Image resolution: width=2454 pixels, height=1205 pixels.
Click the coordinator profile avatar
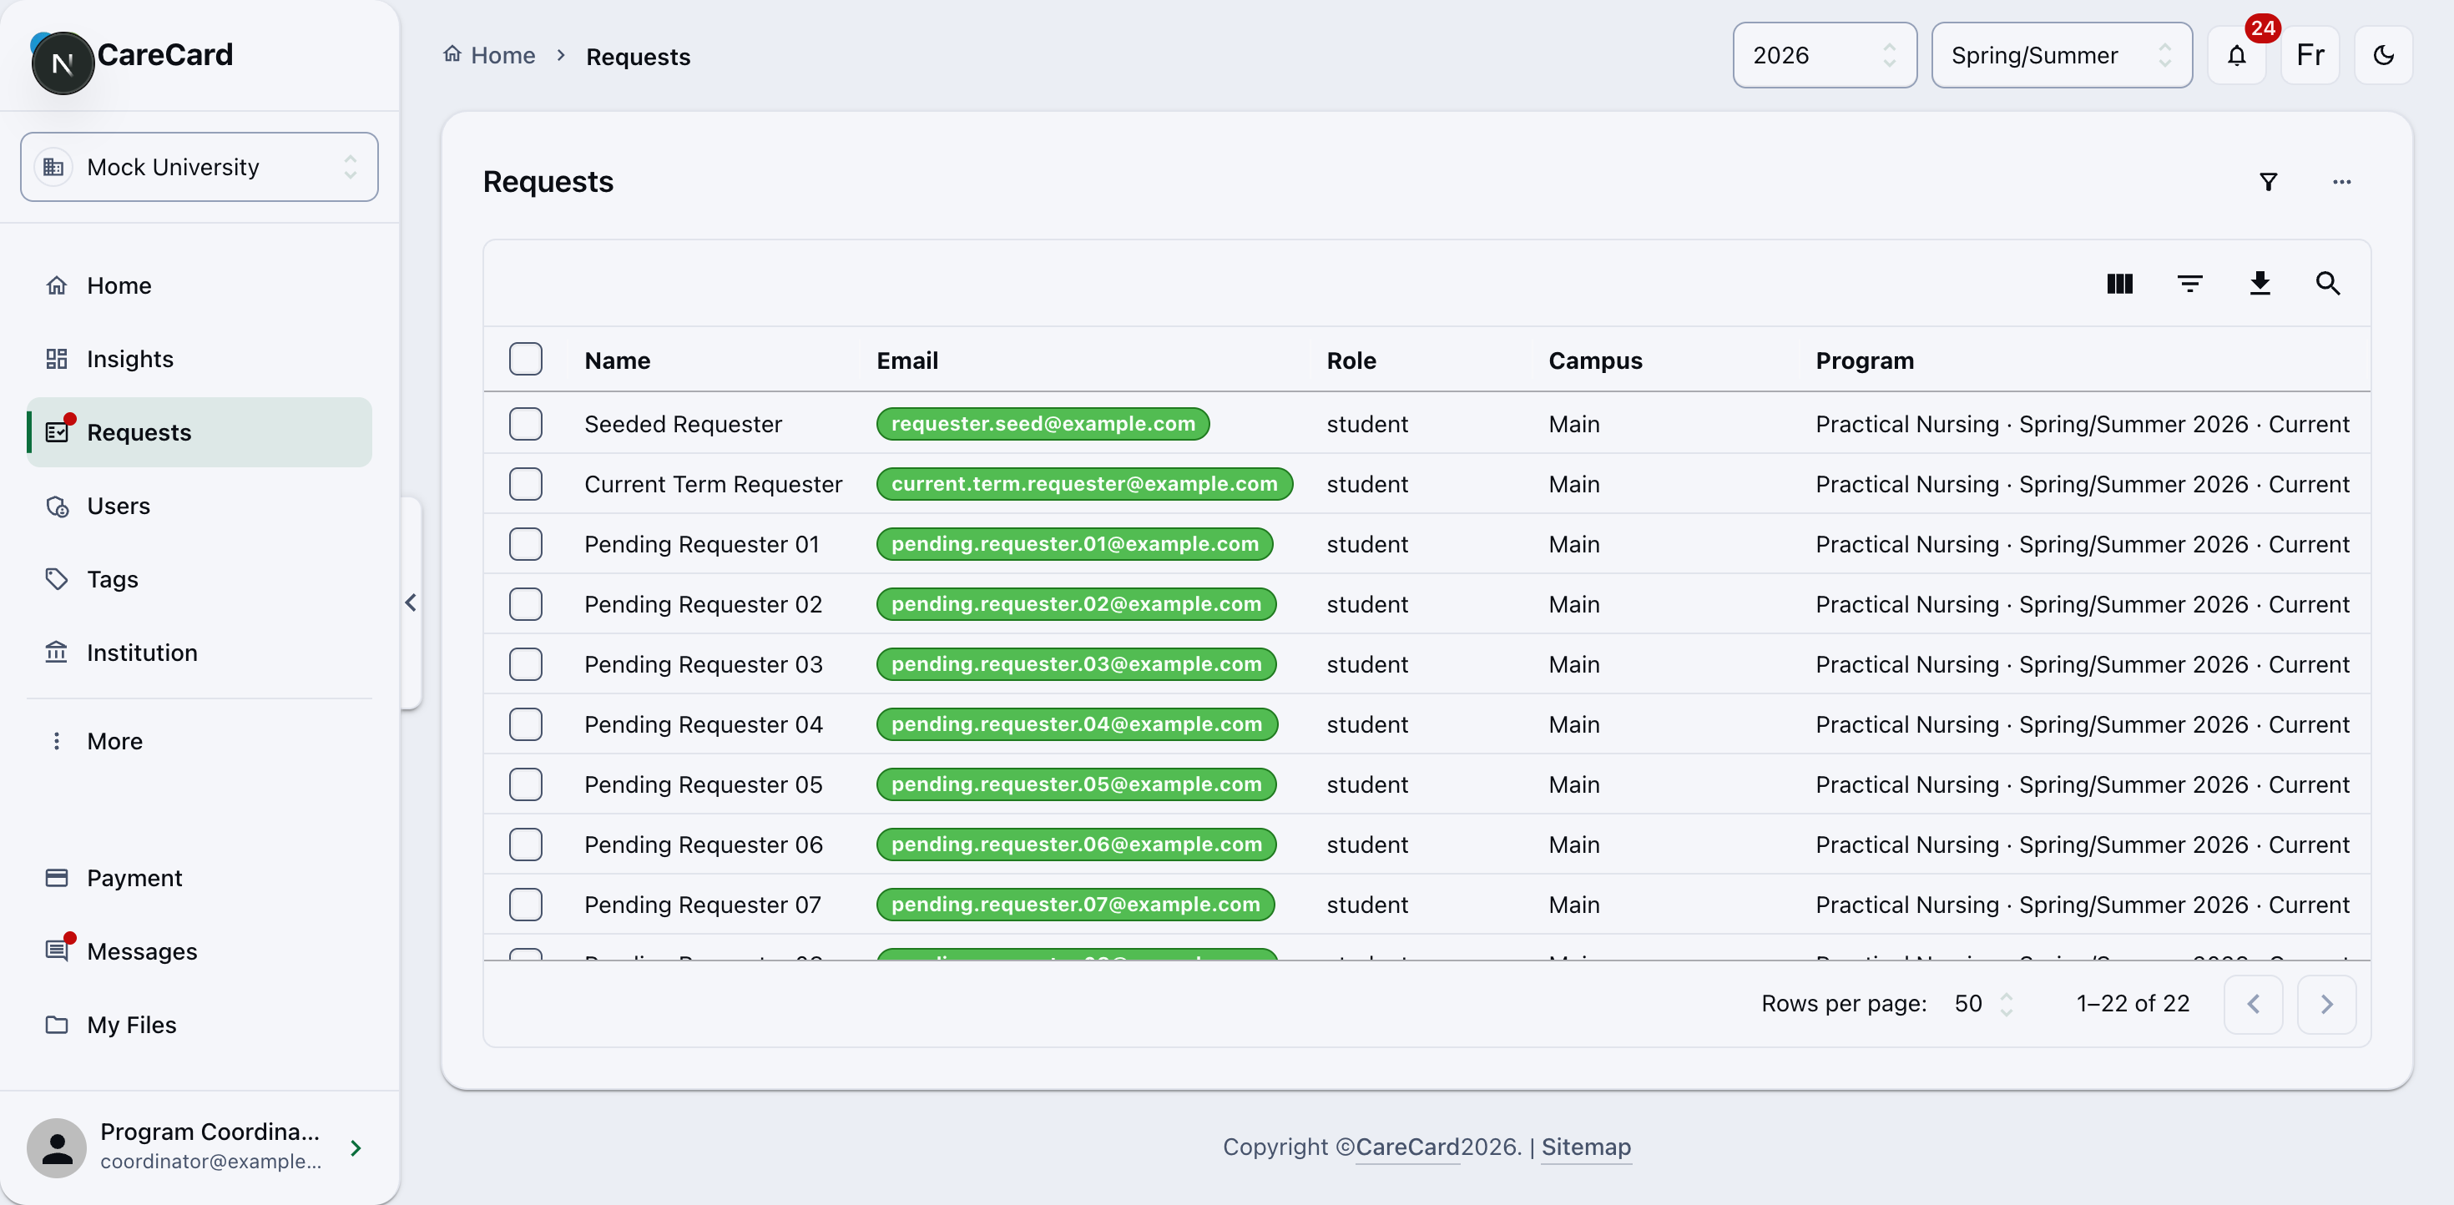coord(57,1148)
